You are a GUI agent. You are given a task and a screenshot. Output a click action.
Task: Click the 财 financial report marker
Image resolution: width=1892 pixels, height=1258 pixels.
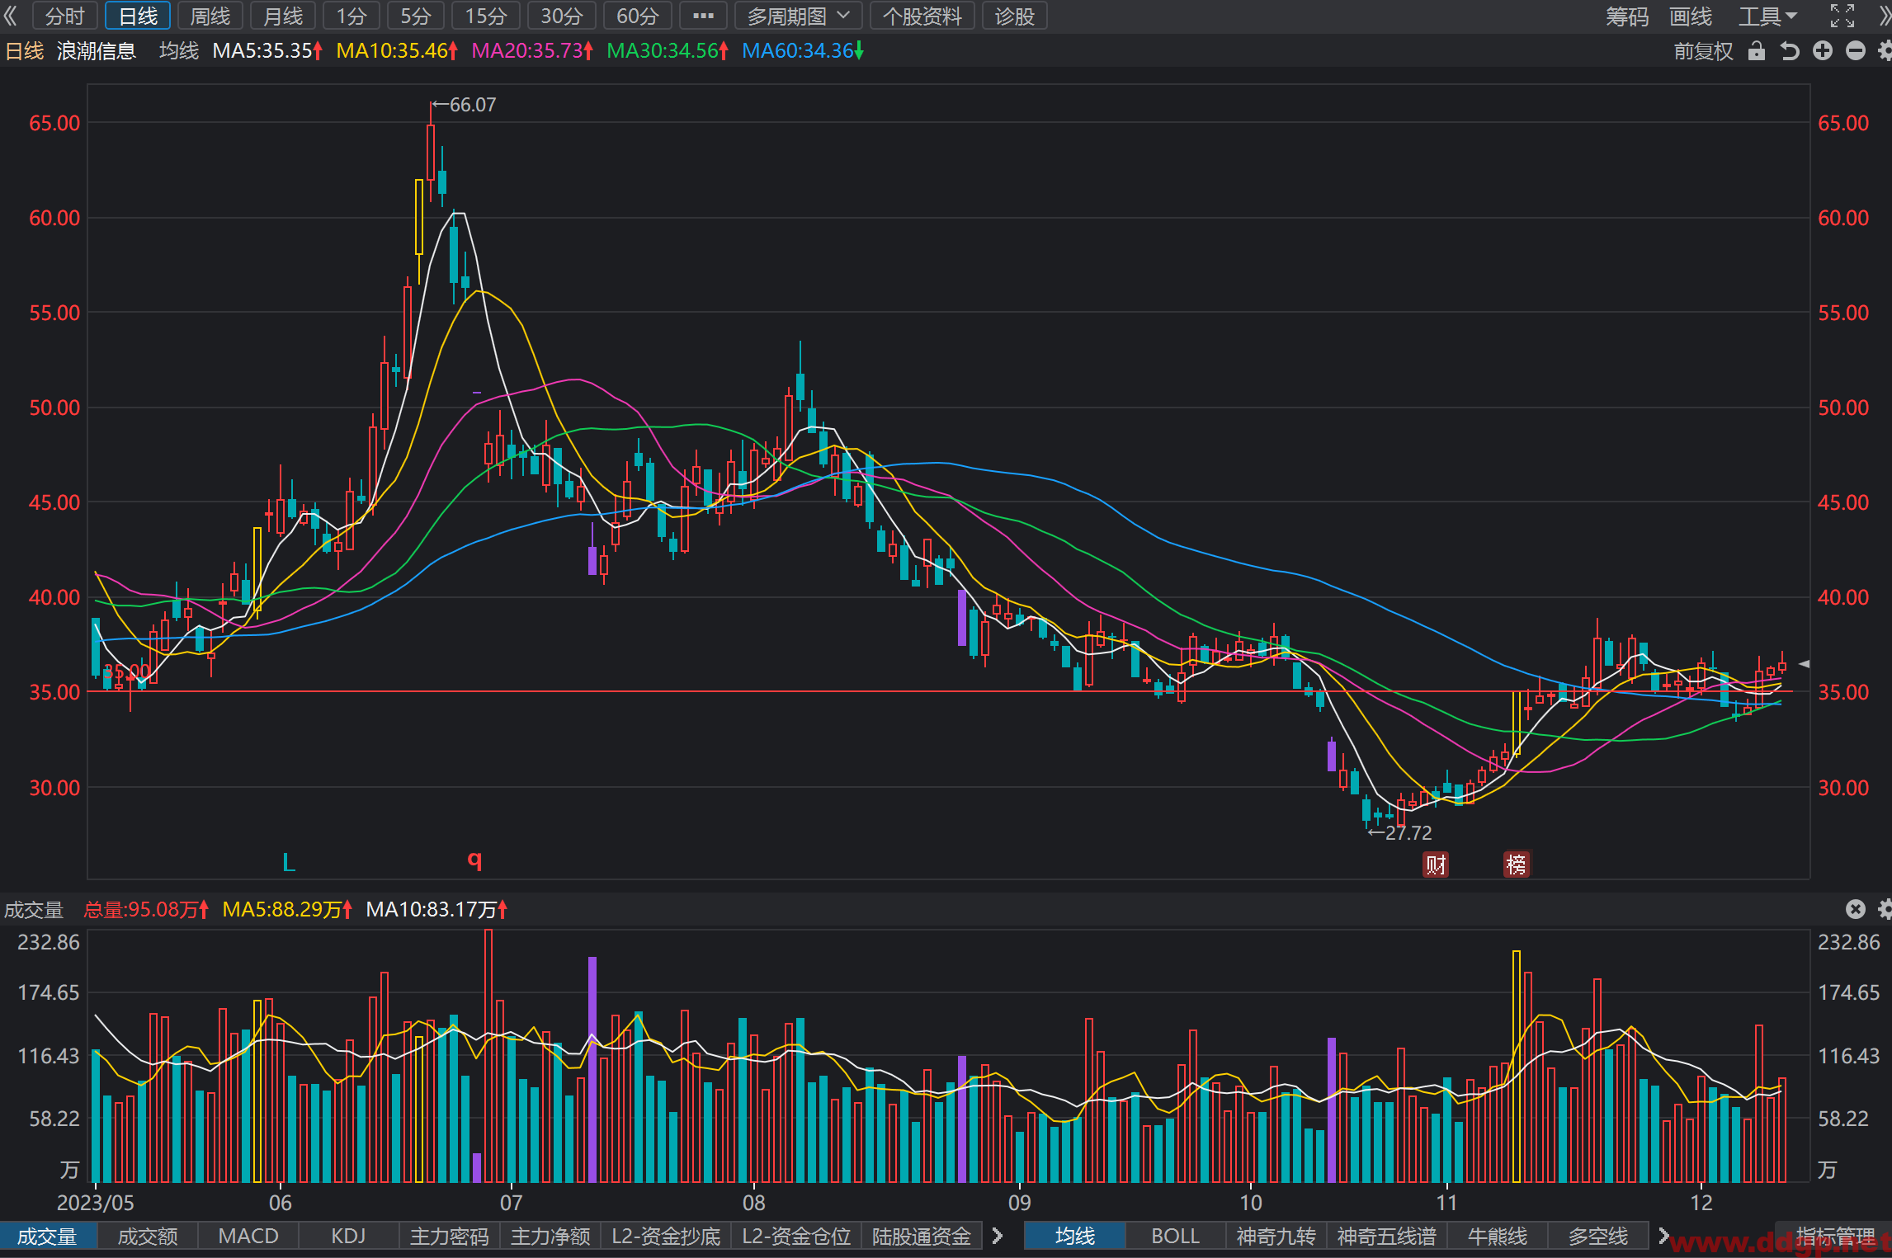tap(1436, 865)
